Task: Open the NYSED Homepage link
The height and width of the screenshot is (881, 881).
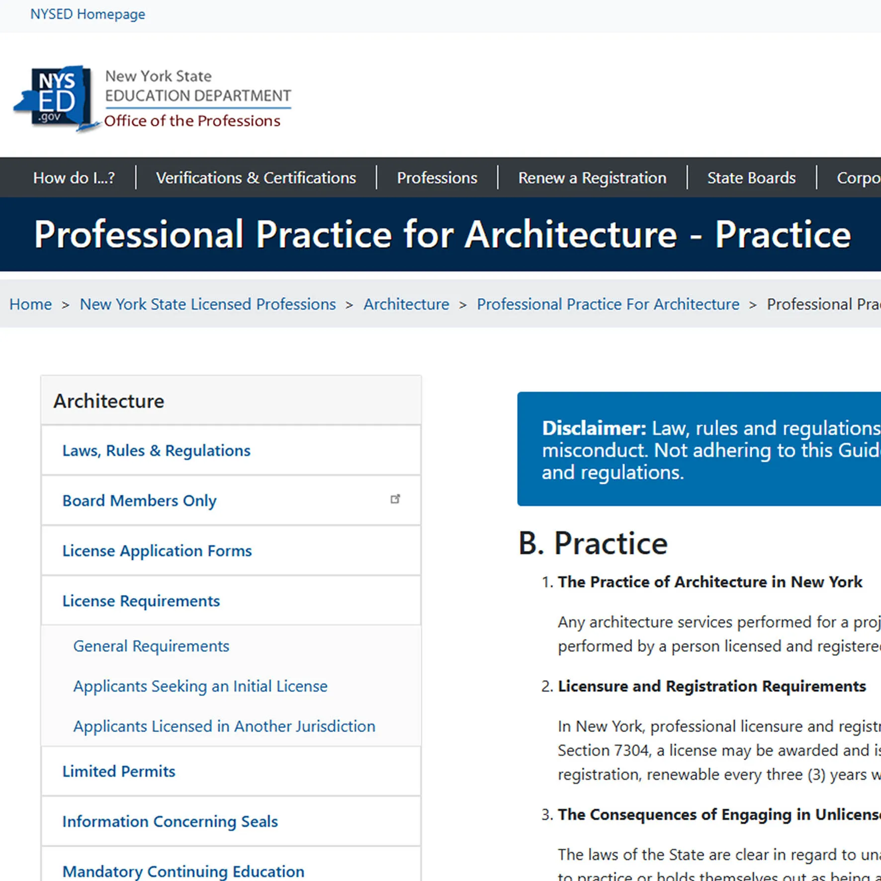Action: (88, 14)
